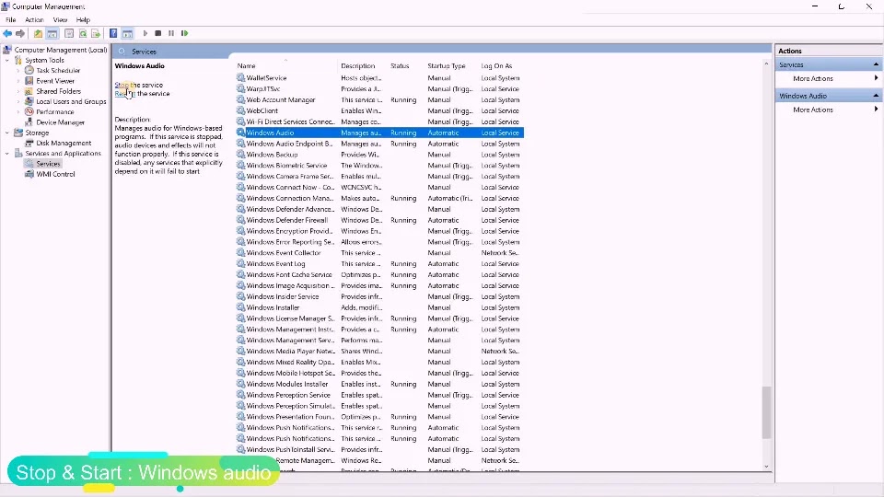Select Task Scheduler in the tree
This screenshot has width=884, height=497.
[58, 71]
